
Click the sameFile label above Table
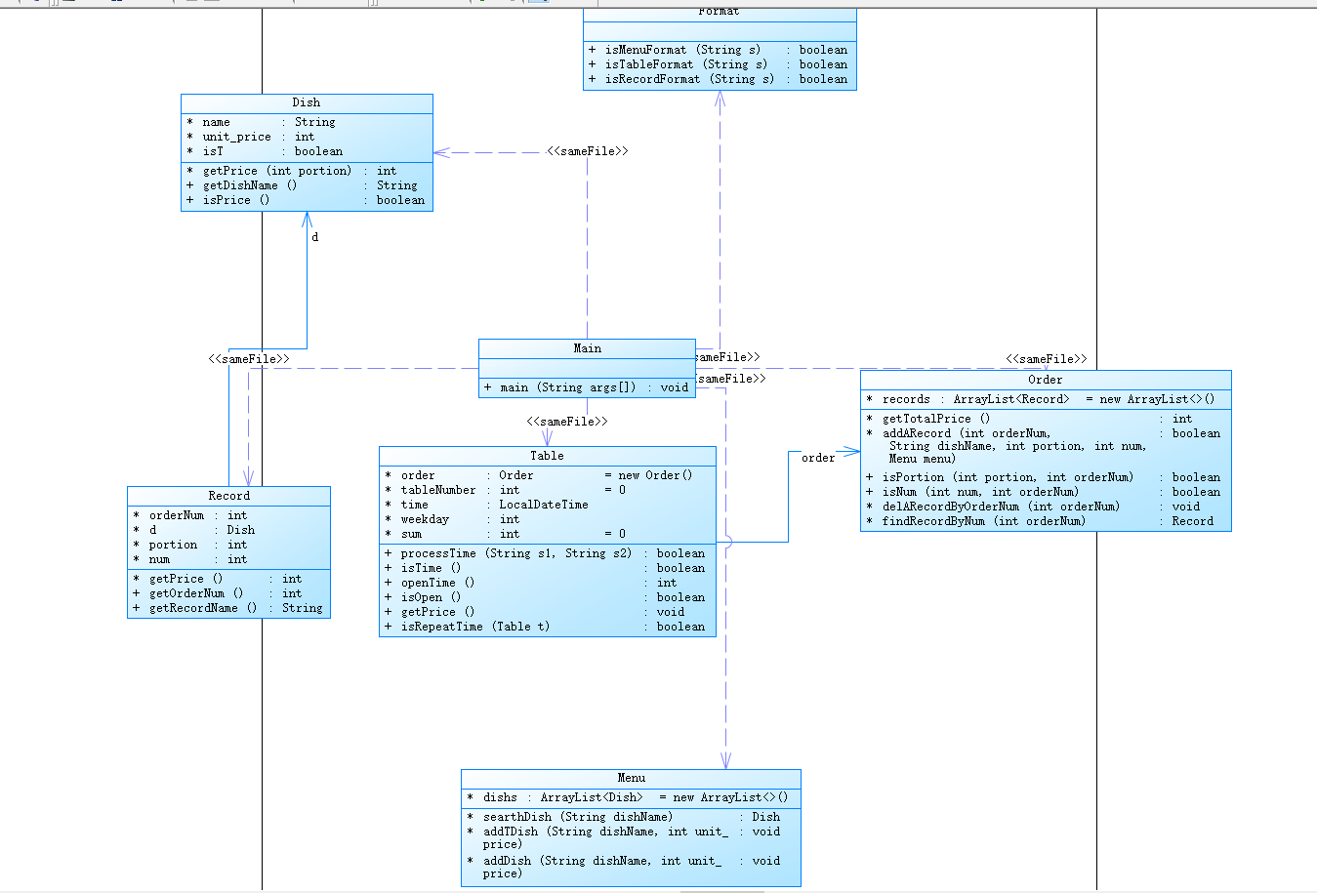coord(567,422)
